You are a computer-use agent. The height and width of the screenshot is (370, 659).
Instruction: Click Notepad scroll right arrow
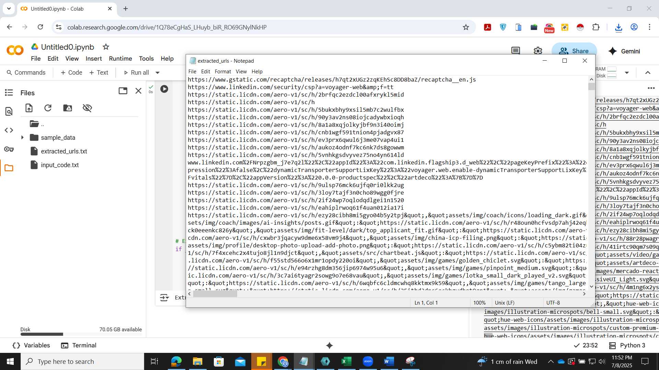tap(584, 294)
